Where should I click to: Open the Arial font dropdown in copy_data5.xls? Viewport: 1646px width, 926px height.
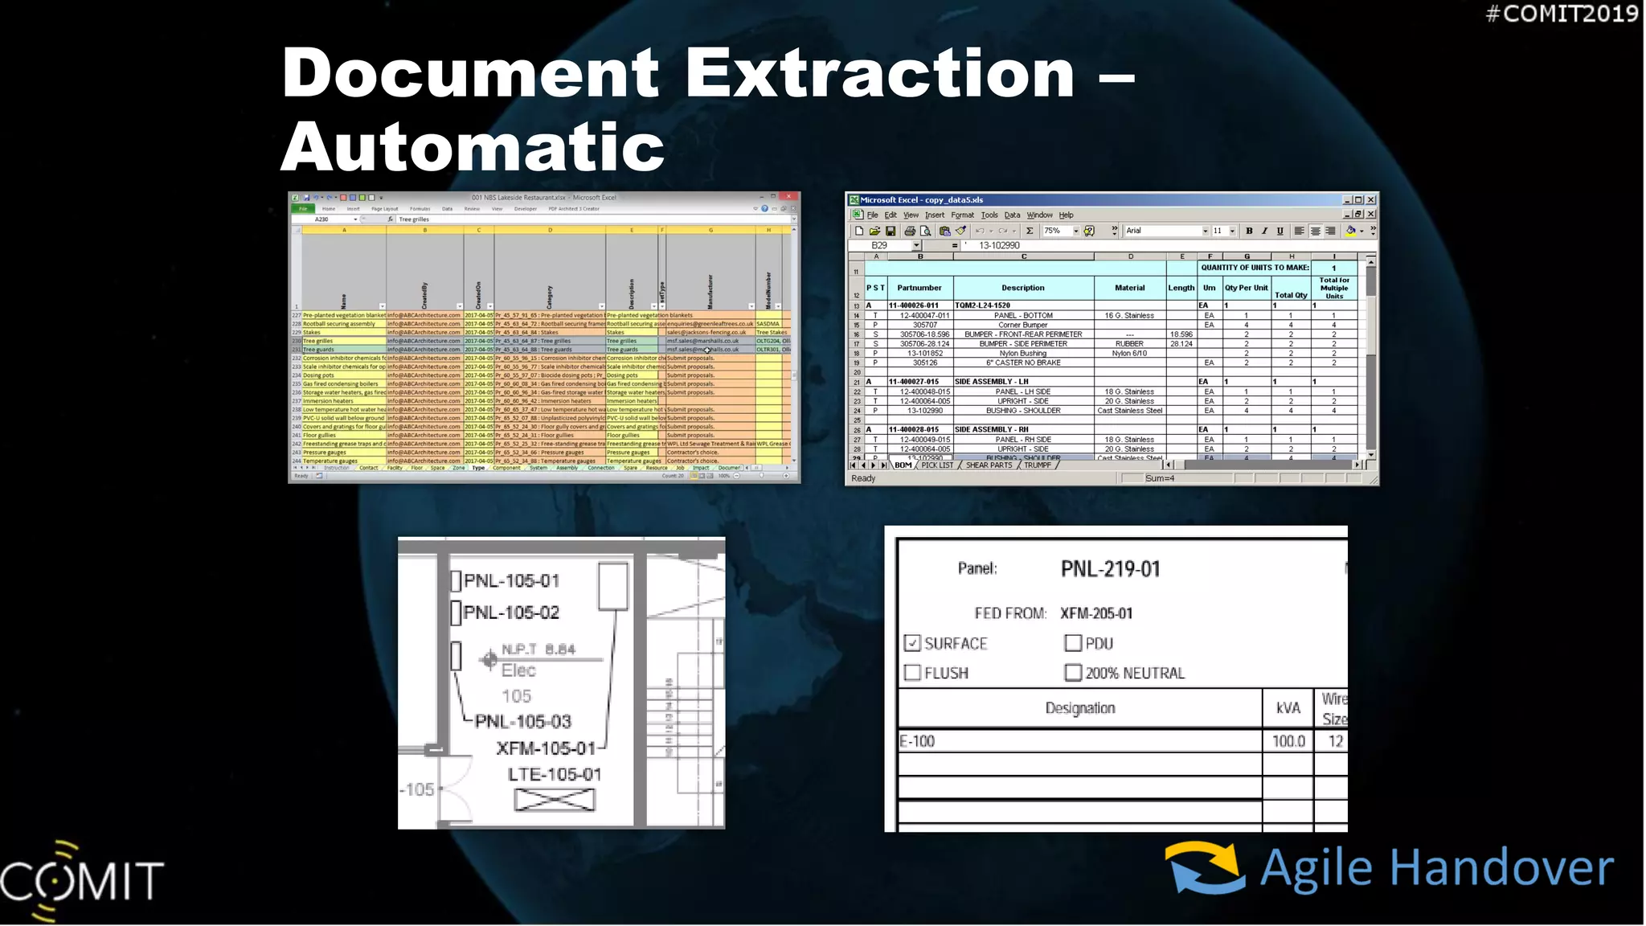pos(1205,231)
